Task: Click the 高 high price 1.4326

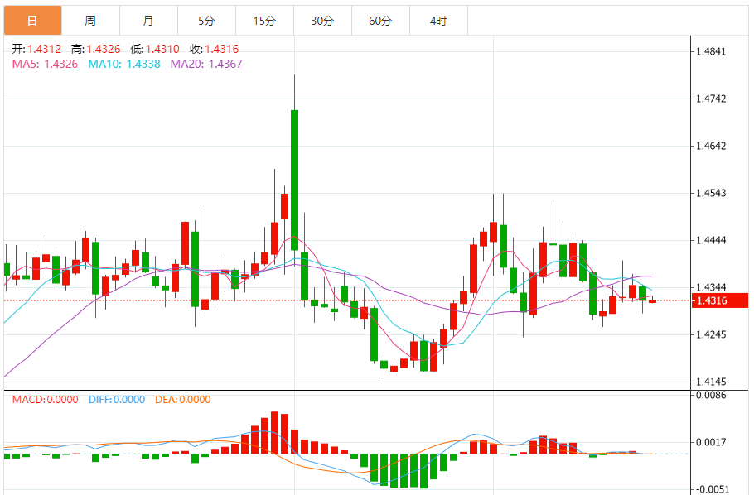Action: pos(95,49)
